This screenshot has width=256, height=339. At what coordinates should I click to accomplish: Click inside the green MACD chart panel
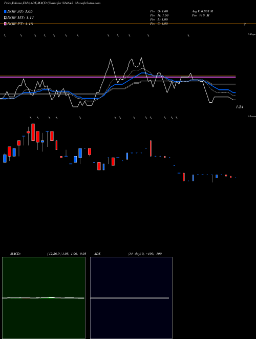pos(44,298)
